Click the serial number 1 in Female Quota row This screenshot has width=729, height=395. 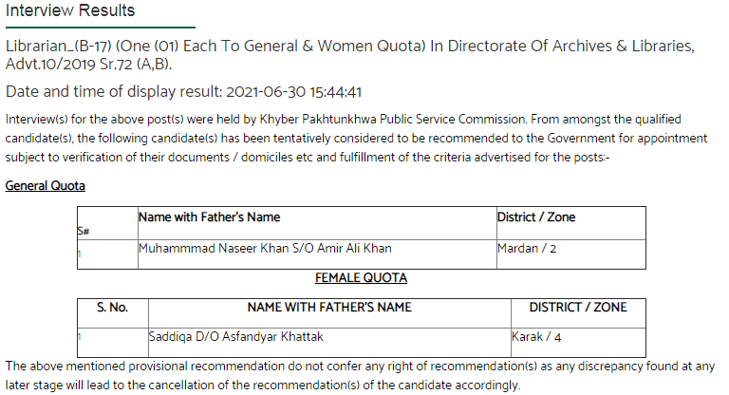click(x=80, y=336)
